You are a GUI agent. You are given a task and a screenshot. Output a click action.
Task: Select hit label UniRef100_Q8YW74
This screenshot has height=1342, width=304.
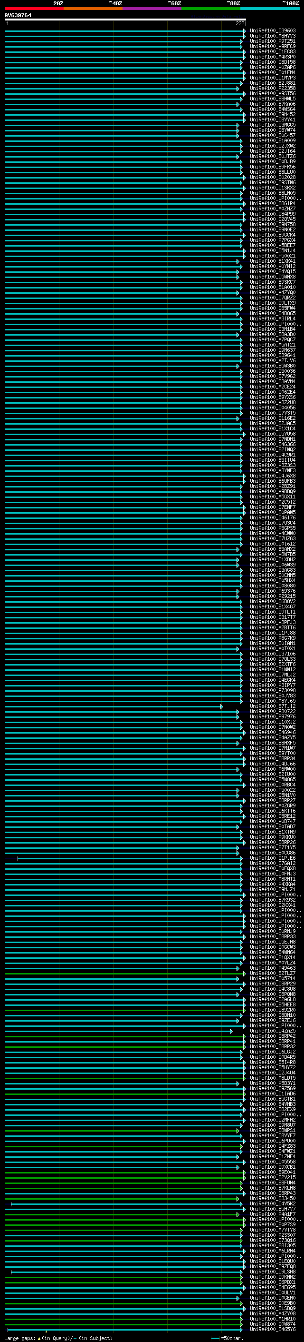(x=273, y=129)
